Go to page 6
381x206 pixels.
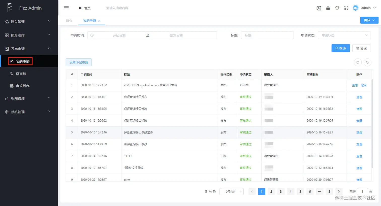pos(310,192)
